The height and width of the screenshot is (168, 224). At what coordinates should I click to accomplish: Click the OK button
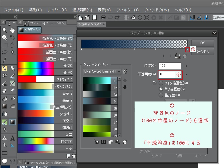pos(202,43)
